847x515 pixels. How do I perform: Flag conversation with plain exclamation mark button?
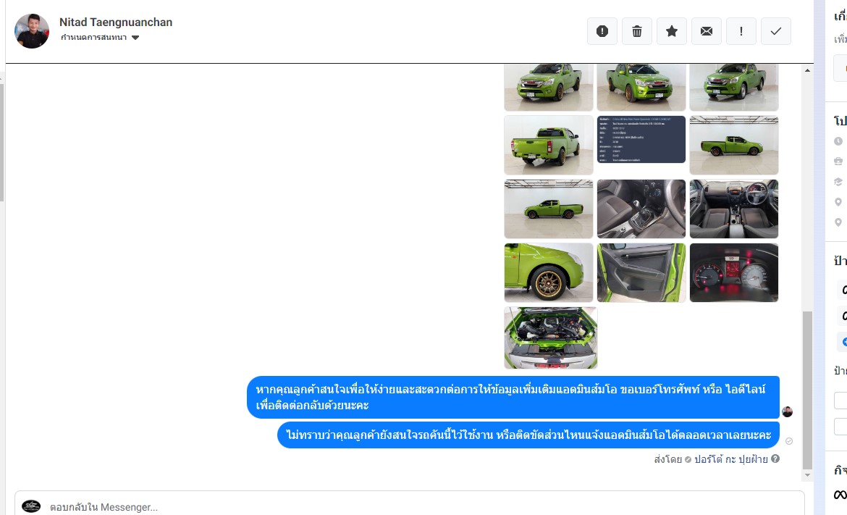(x=741, y=31)
